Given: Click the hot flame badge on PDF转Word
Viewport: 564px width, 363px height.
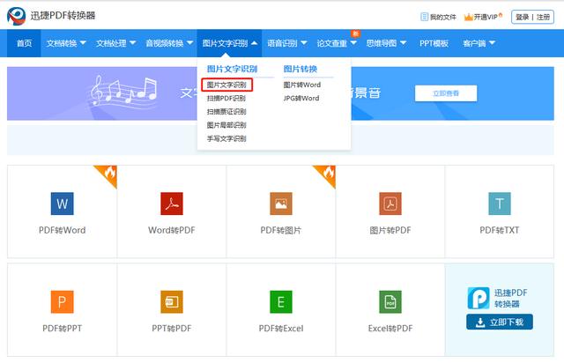Looking at the screenshot, I should coord(108,174).
